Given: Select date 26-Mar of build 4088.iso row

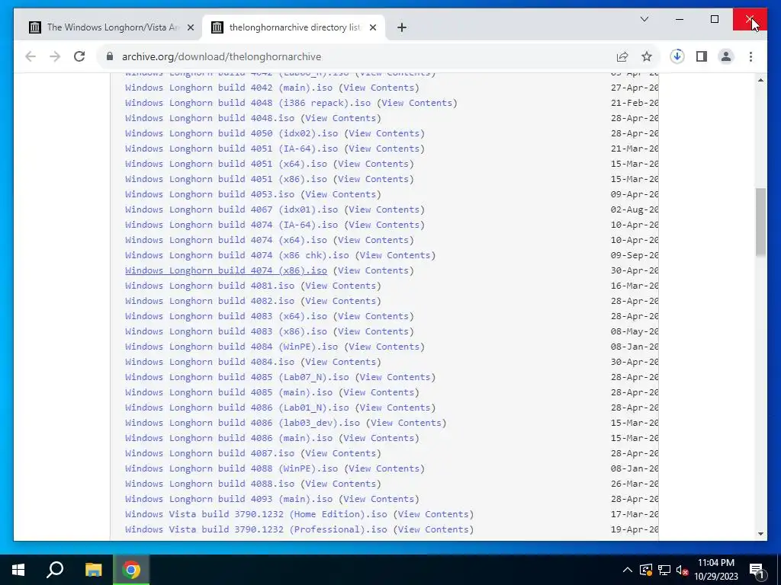Looking at the screenshot, I should [x=635, y=484].
